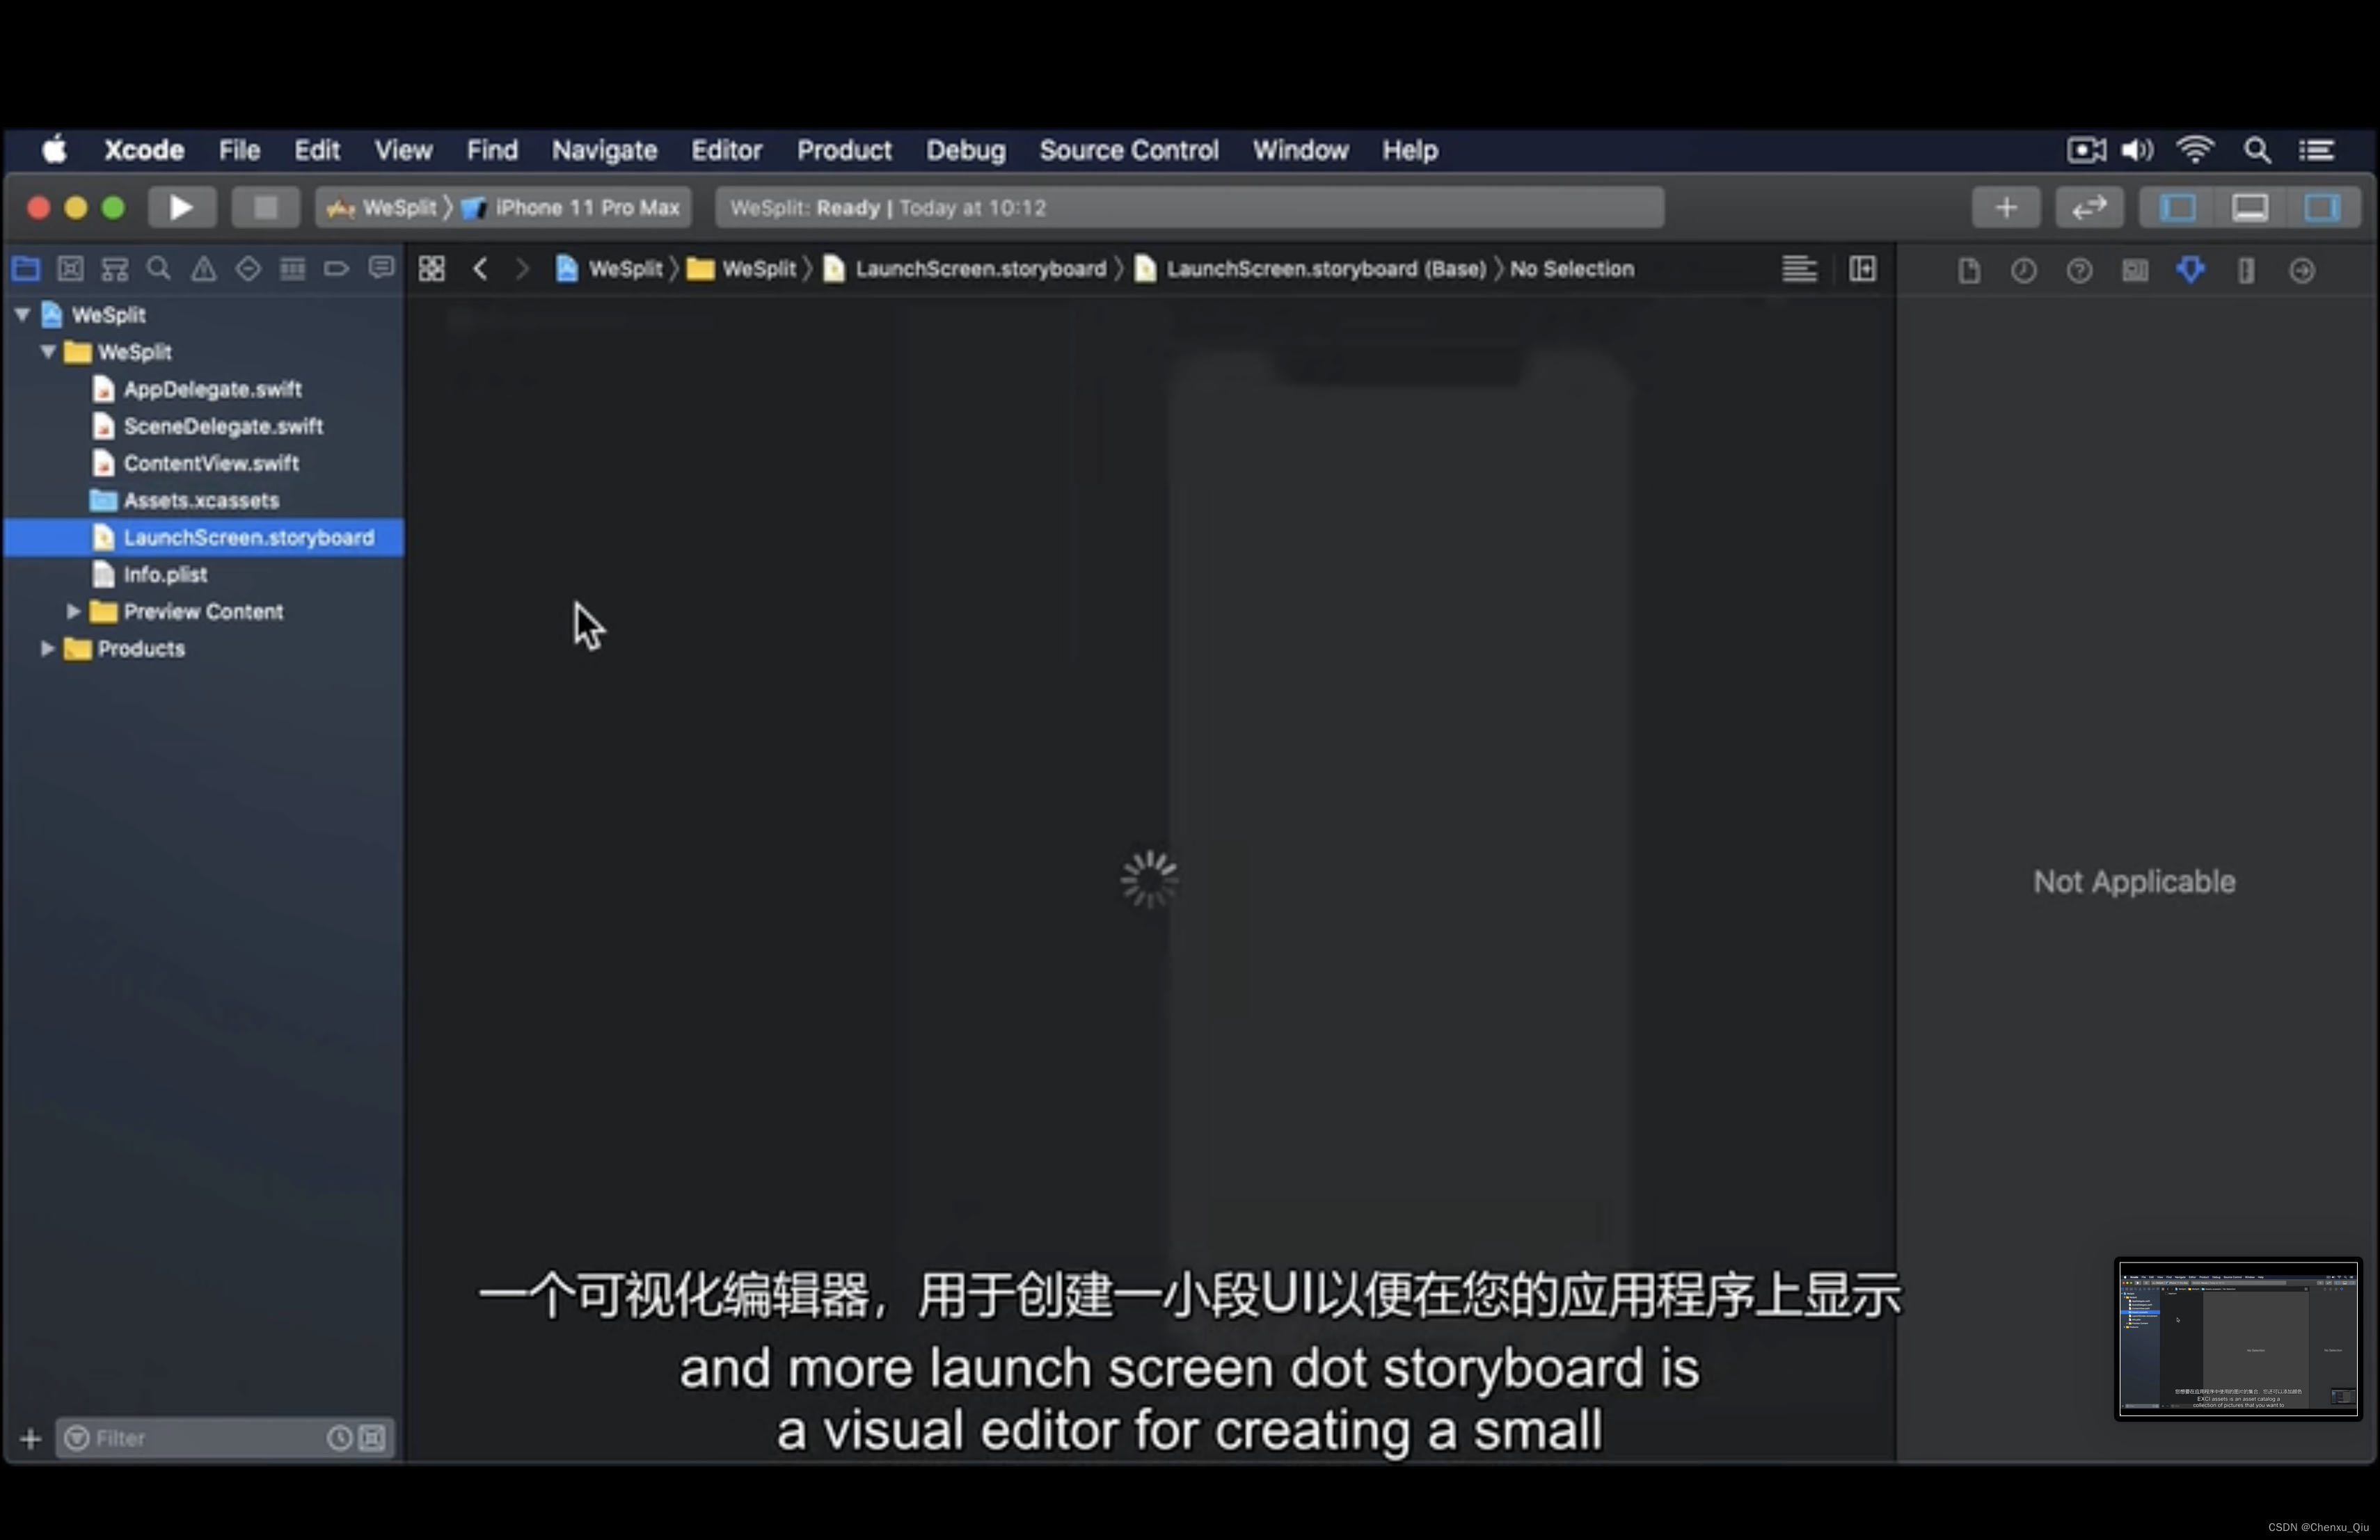Click the Filter field in navigator
This screenshot has height=1540, width=2380.
click(200, 1438)
